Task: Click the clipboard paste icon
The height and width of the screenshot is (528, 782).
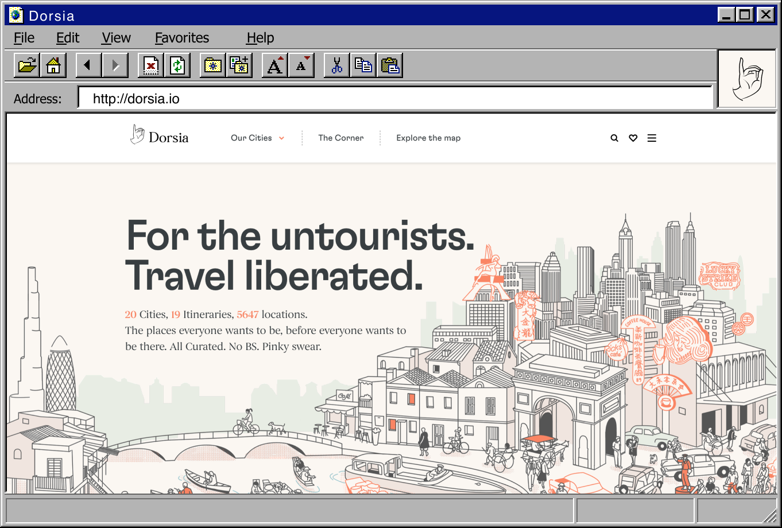Action: point(390,65)
